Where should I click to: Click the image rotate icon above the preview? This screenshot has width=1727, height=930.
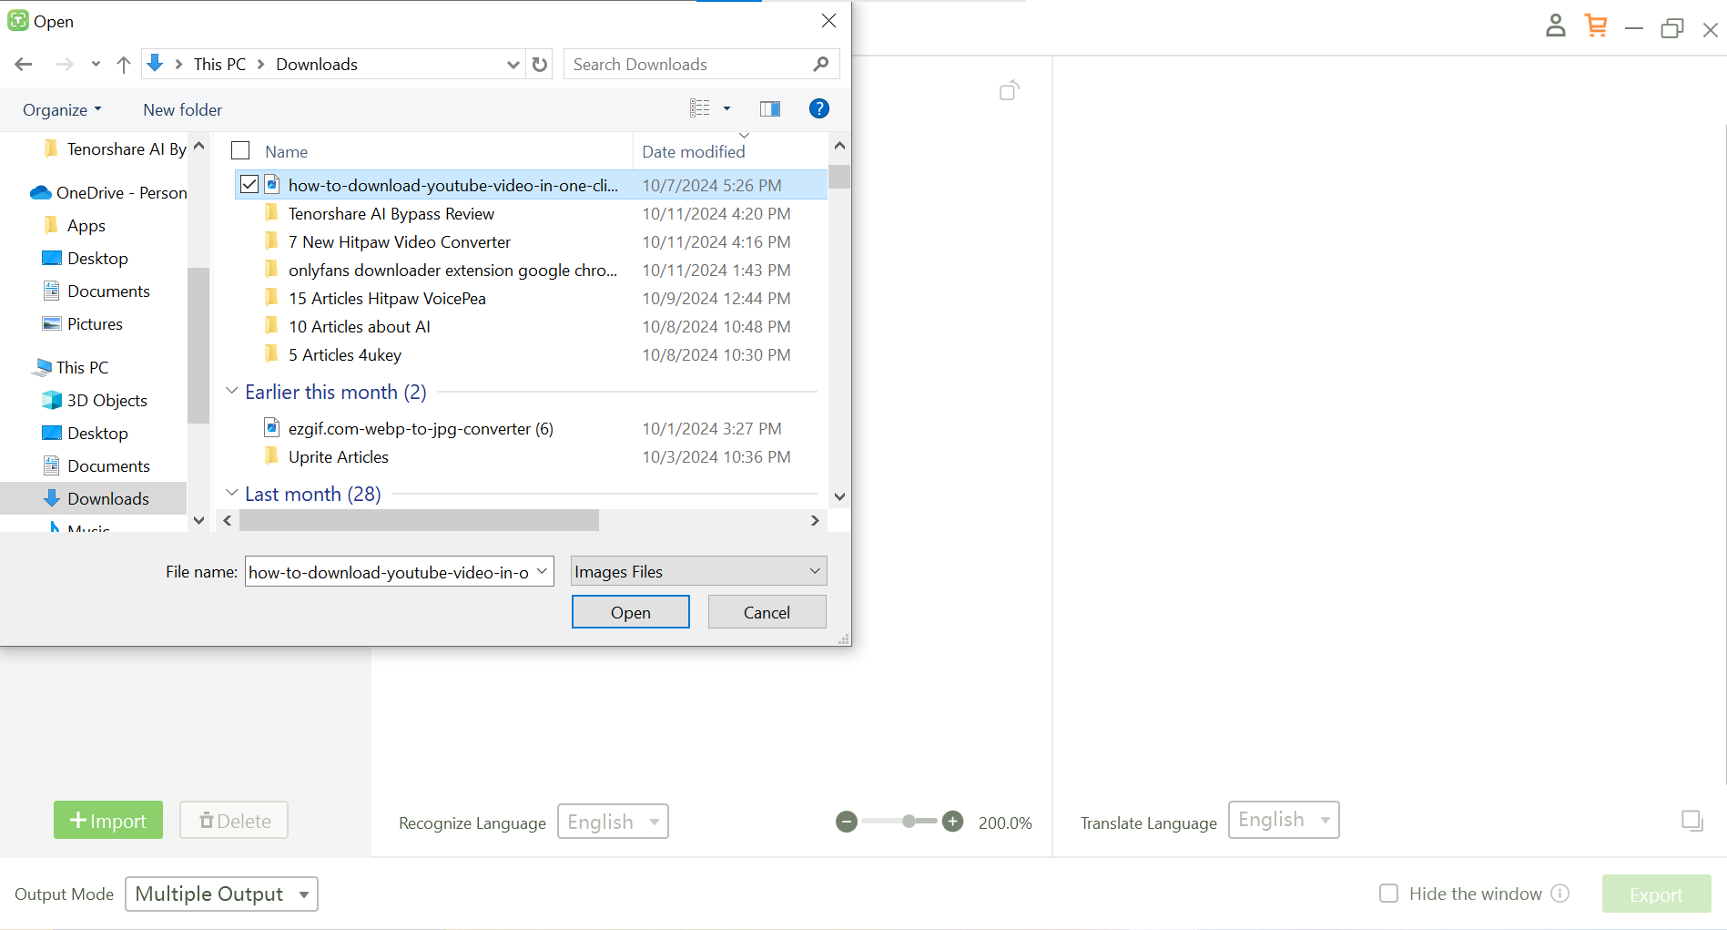1009,90
